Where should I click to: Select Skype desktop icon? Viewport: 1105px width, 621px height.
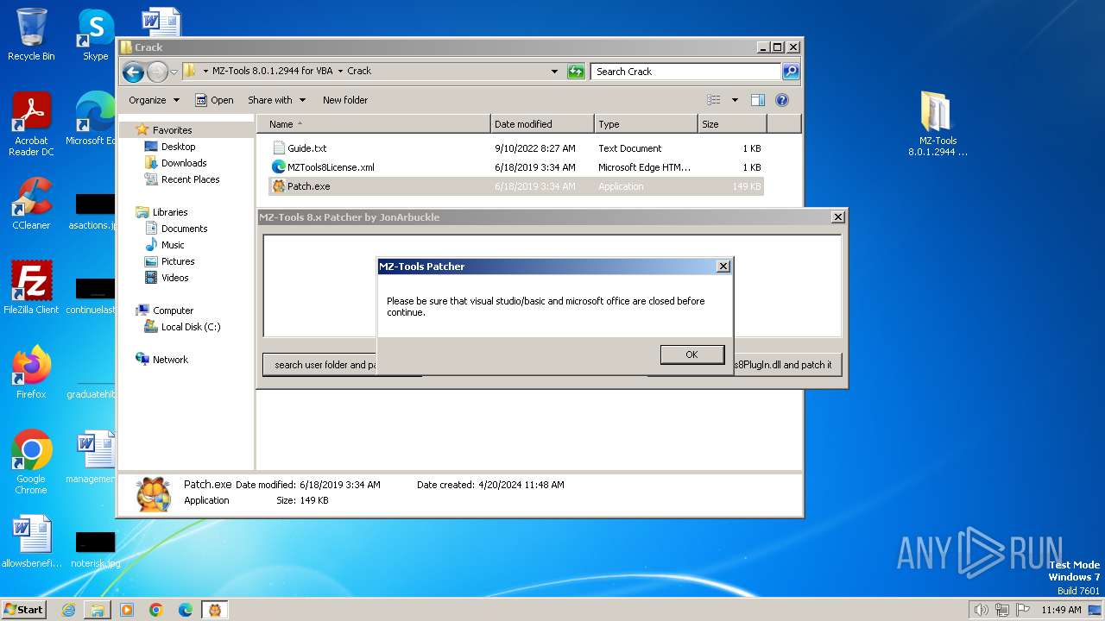coord(96,34)
